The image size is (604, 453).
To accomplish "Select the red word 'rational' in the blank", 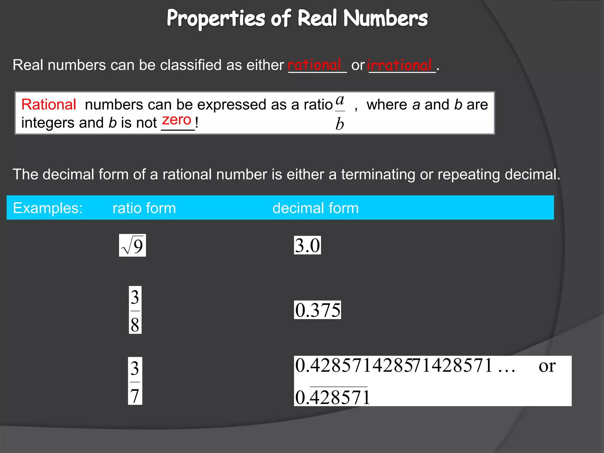I will pyautogui.click(x=314, y=65).
